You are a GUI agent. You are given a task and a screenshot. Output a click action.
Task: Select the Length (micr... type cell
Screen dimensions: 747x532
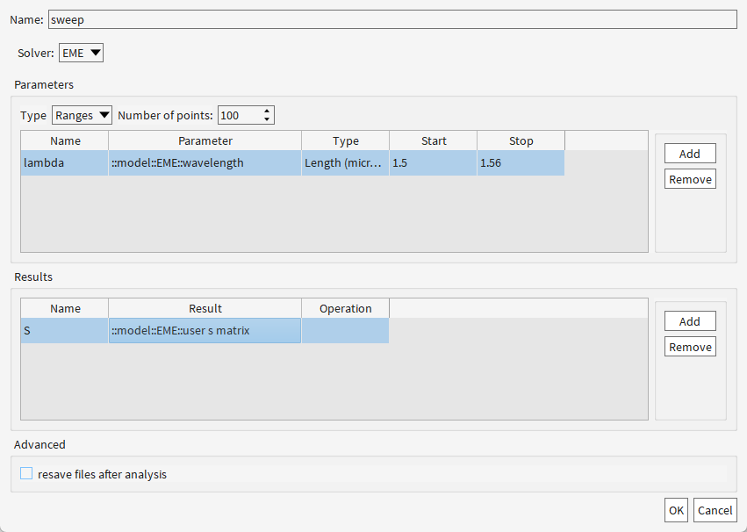345,163
